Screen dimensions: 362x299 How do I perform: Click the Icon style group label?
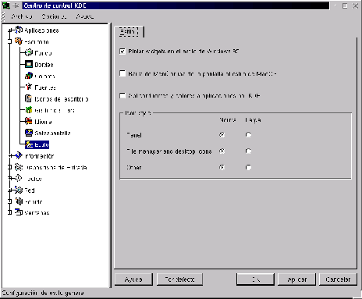(138, 112)
